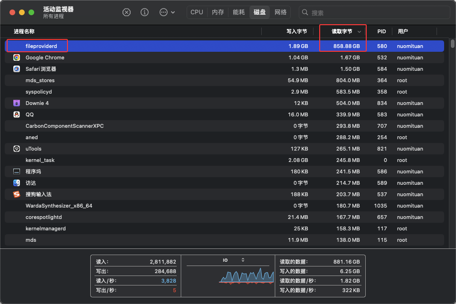
Task: Click the stop process (X) toolbar icon
Action: coord(126,12)
